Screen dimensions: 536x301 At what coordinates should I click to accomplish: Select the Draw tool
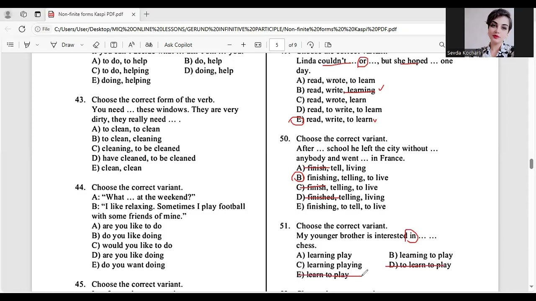tap(62, 45)
